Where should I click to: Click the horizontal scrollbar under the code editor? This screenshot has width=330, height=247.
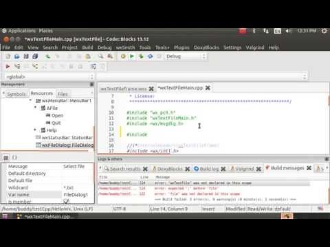click(134, 154)
